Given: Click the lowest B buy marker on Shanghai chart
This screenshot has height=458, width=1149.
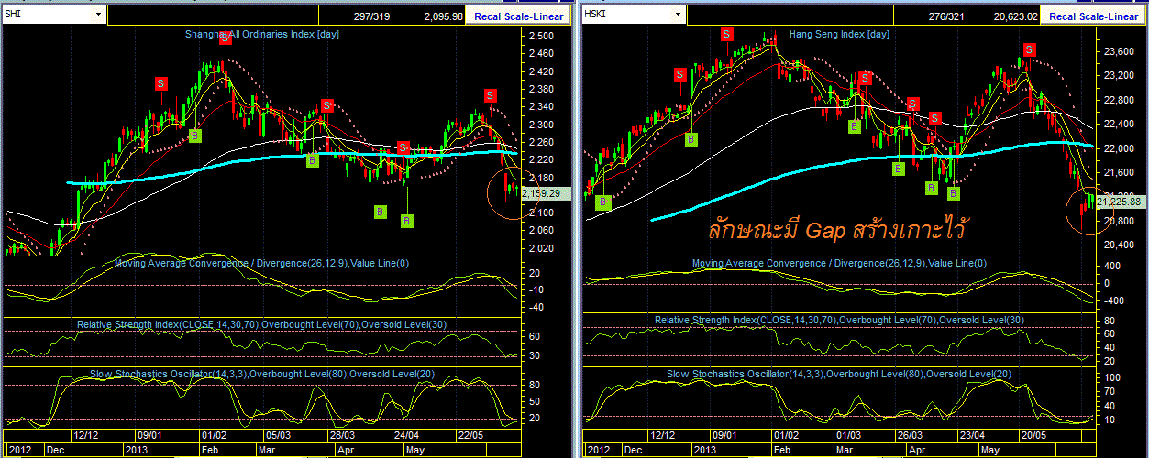Looking at the screenshot, I should coord(406,220).
